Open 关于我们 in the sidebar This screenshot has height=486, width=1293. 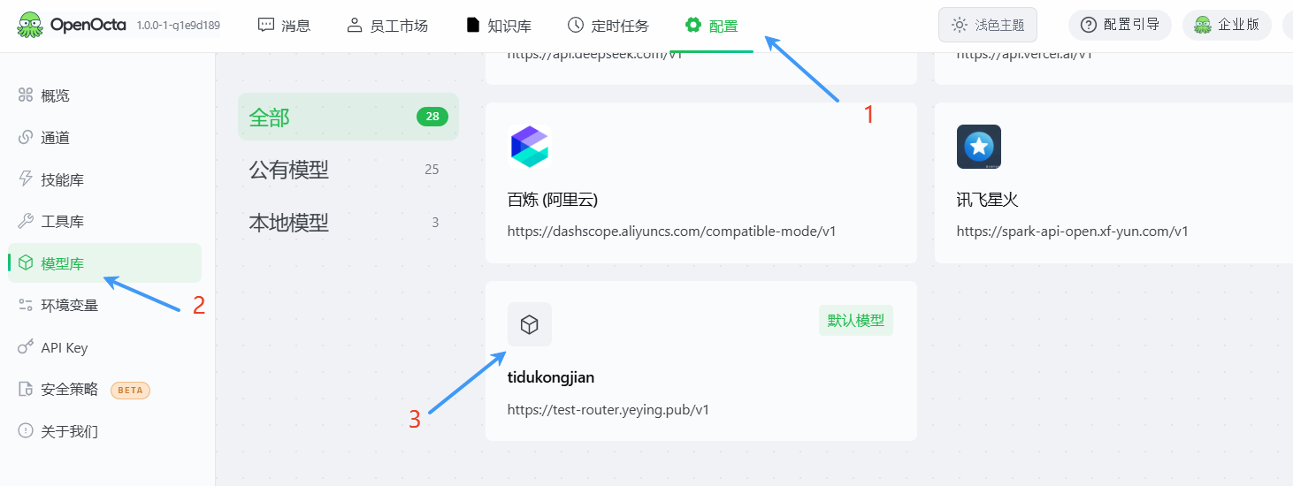[x=104, y=431]
